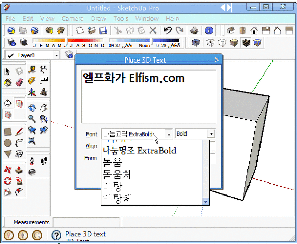Select the 3D Text tool
The width and height of the screenshot is (297, 244).
click(44, 92)
